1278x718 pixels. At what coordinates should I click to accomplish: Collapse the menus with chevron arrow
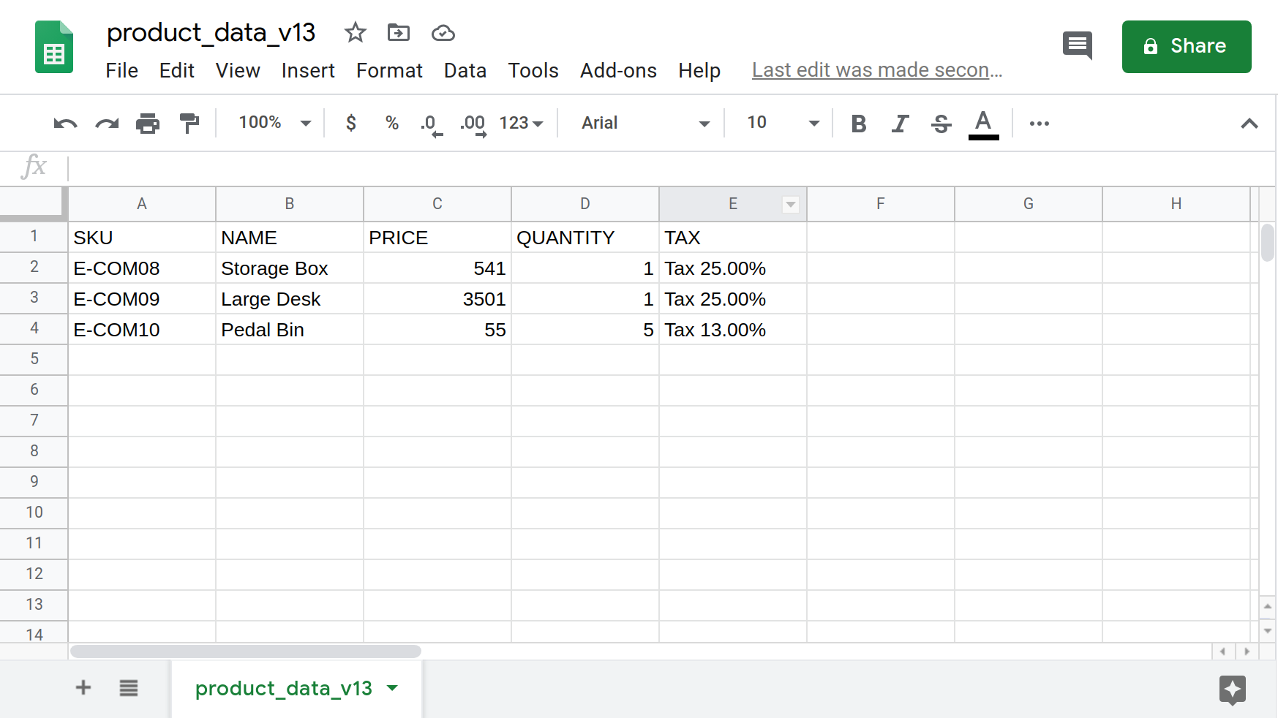pyautogui.click(x=1249, y=124)
